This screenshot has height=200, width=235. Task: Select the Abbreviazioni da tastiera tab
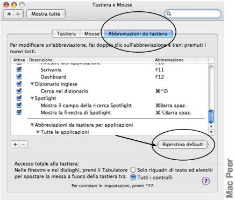[138, 34]
